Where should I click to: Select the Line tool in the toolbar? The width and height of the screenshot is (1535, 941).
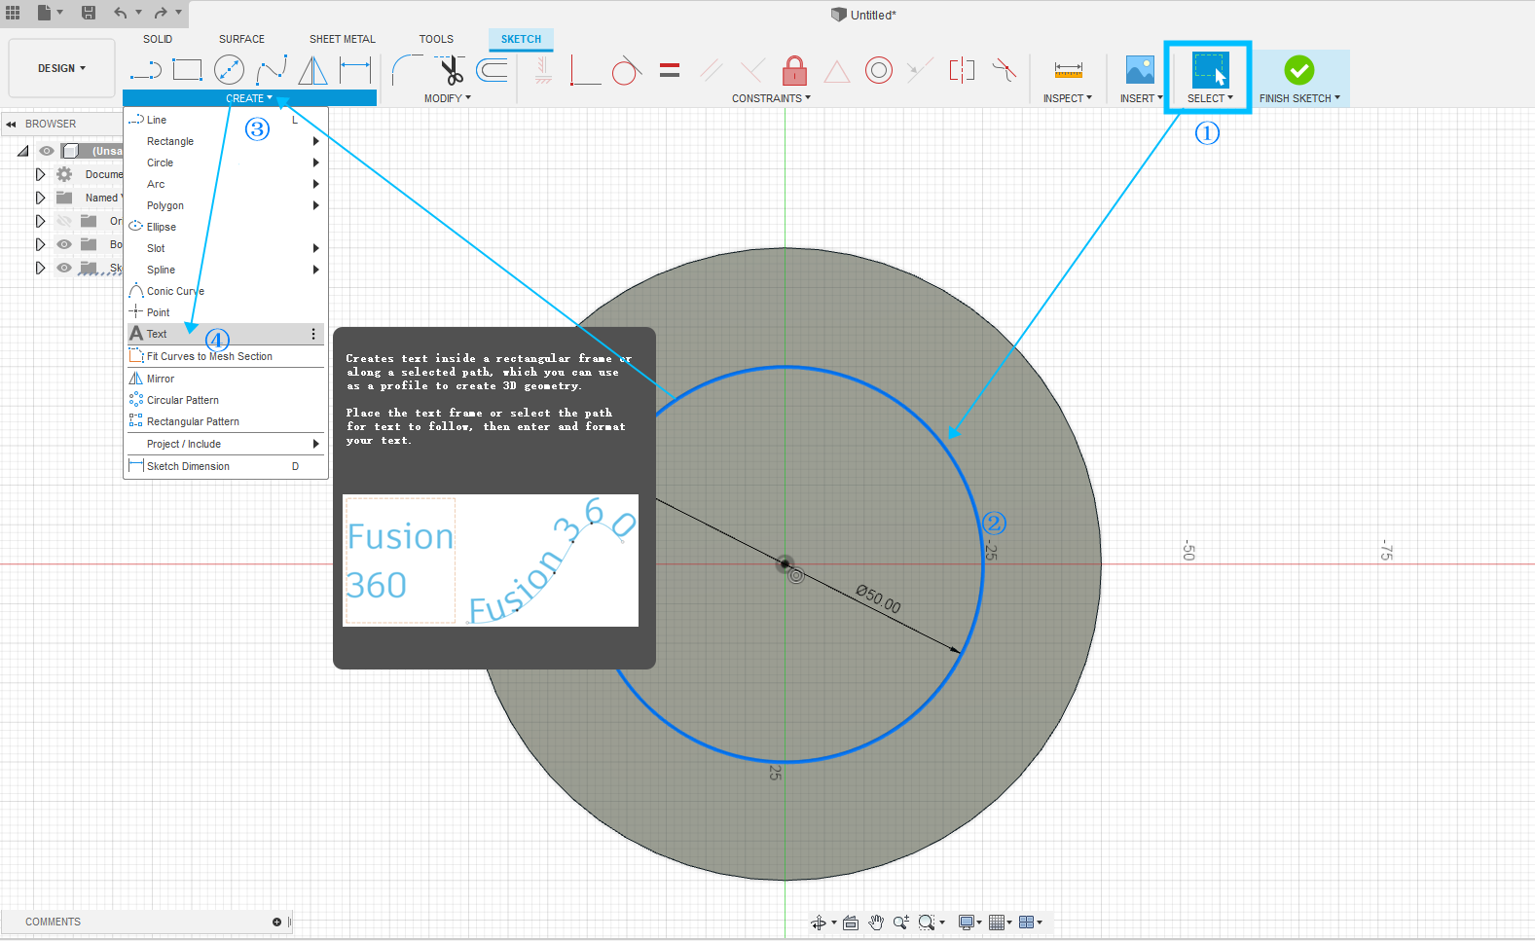click(x=145, y=70)
